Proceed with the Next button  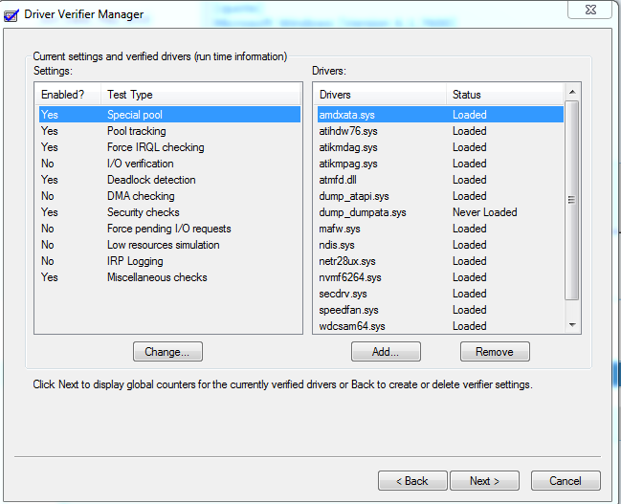[x=484, y=481]
